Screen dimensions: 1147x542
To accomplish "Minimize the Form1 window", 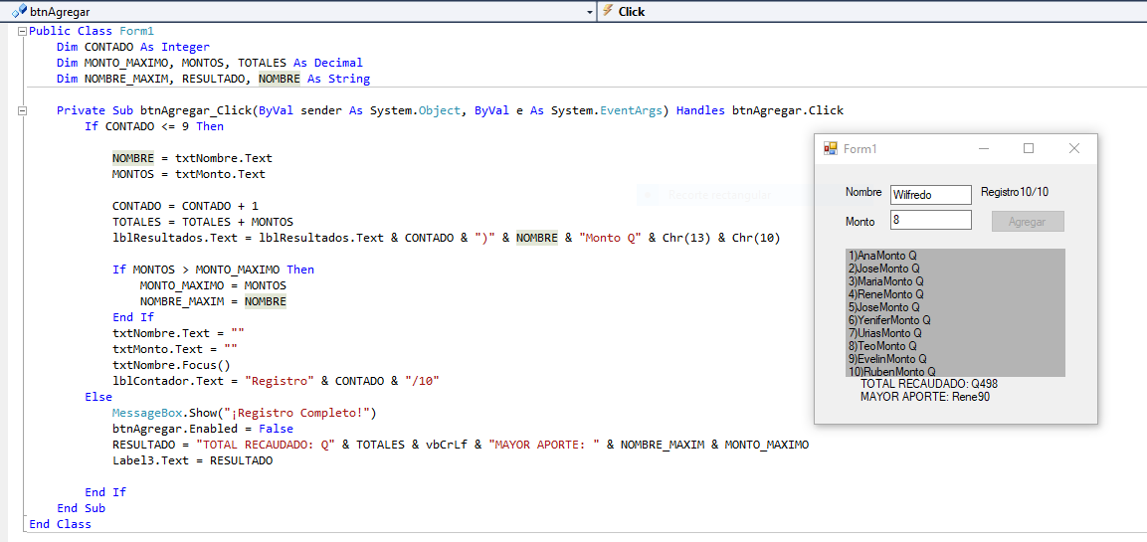I will [984, 148].
